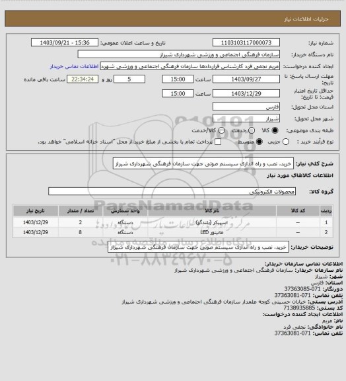Click the response deadline date 1403/09/27
The image size is (346, 381).
tap(246, 79)
